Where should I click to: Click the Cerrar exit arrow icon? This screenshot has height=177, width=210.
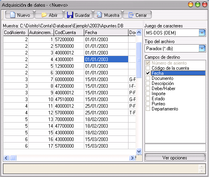point(131,15)
